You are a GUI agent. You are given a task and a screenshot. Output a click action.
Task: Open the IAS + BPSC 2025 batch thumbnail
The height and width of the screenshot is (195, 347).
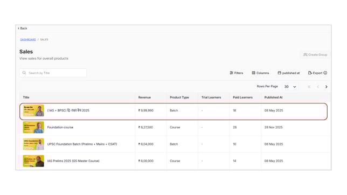click(33, 110)
